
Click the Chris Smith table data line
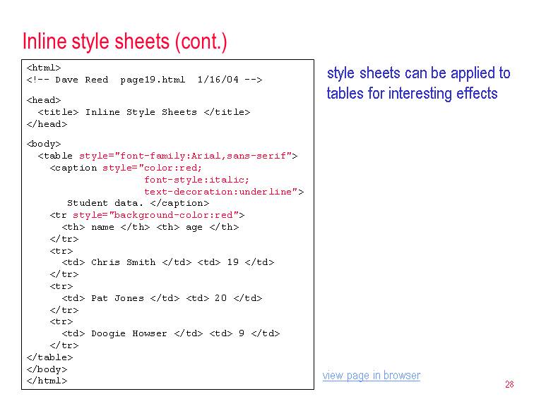tap(168, 262)
